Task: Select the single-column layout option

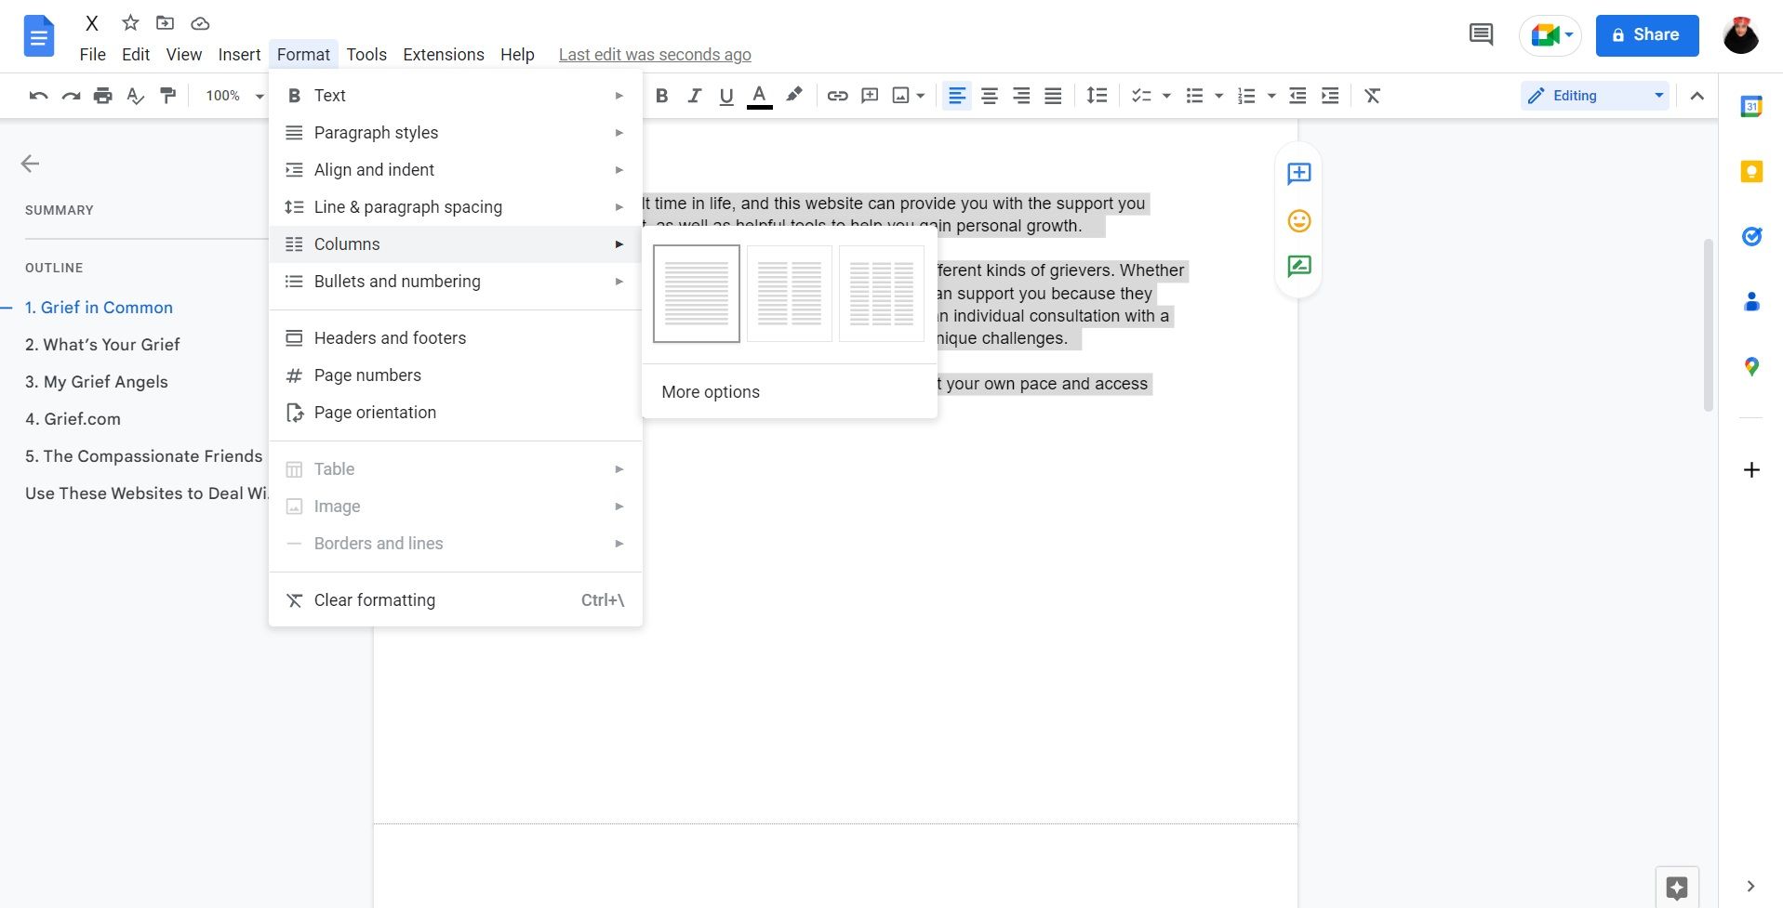Action: pyautogui.click(x=696, y=293)
